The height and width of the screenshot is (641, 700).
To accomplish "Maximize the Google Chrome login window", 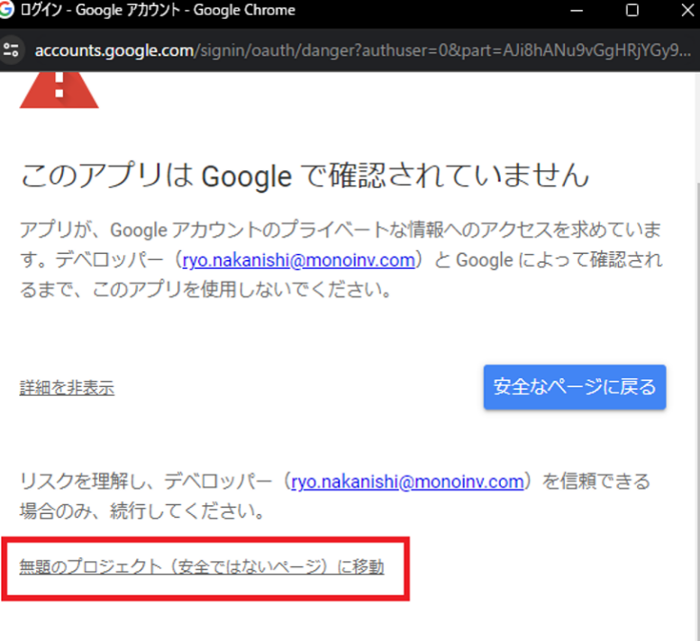I will (x=632, y=10).
